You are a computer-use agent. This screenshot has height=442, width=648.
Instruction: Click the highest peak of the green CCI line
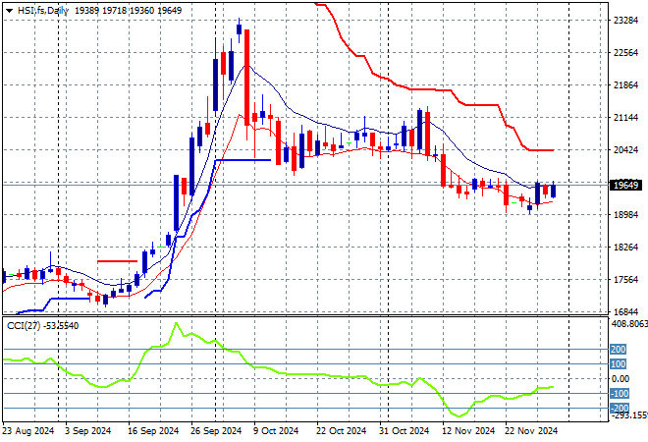[177, 323]
